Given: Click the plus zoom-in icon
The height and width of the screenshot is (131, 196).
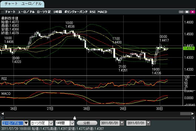Looking at the screenshot, I should click(193, 118).
